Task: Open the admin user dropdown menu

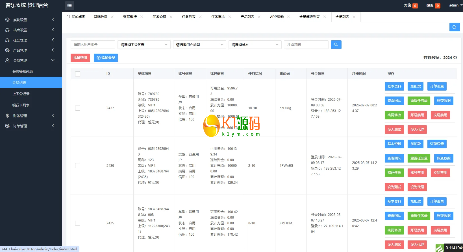Action: click(456, 5)
